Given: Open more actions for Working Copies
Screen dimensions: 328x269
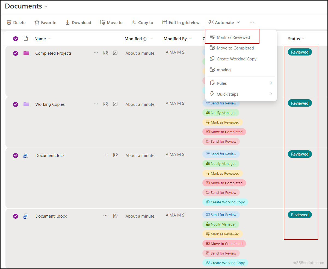Looking at the screenshot, I should tap(96, 104).
